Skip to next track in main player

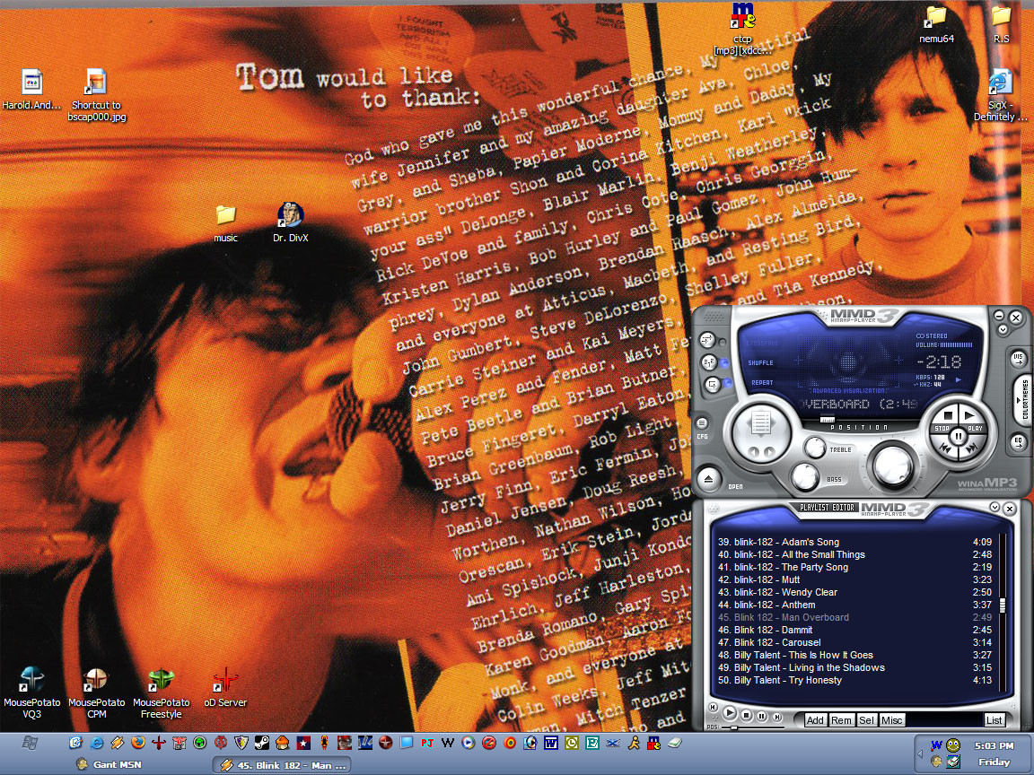pos(971,448)
